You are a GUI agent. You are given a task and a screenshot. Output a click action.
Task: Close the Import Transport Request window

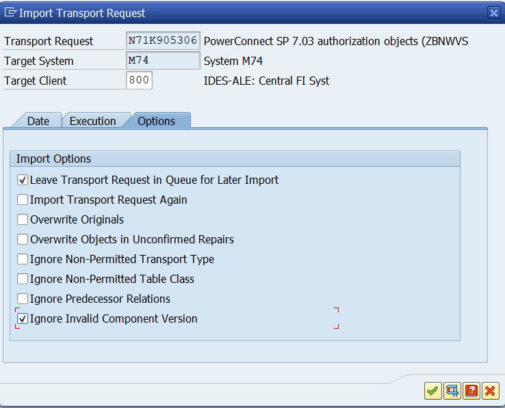493,12
